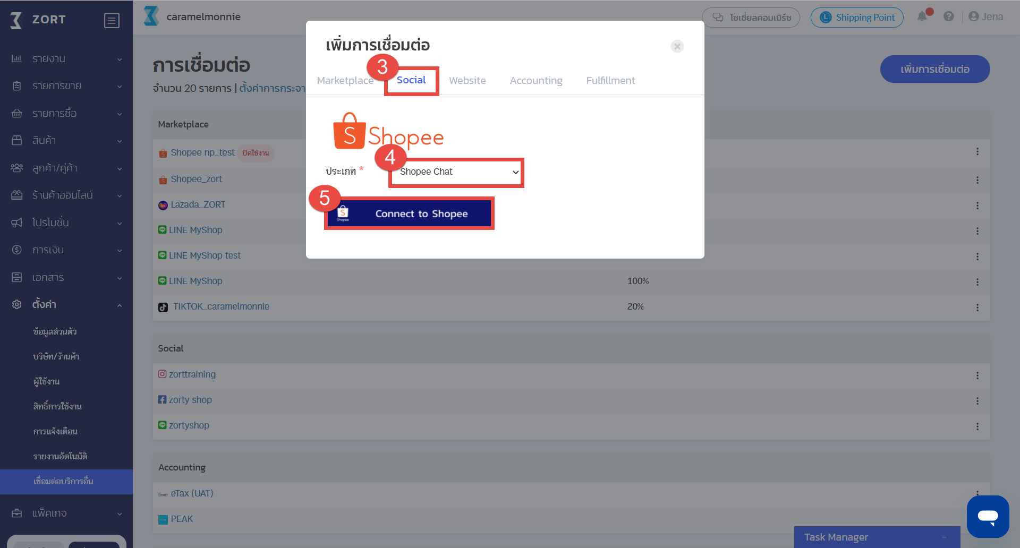Expand the เอกสาร sidebar menu
Image resolution: width=1020 pixels, height=548 pixels.
pyautogui.click(x=66, y=278)
